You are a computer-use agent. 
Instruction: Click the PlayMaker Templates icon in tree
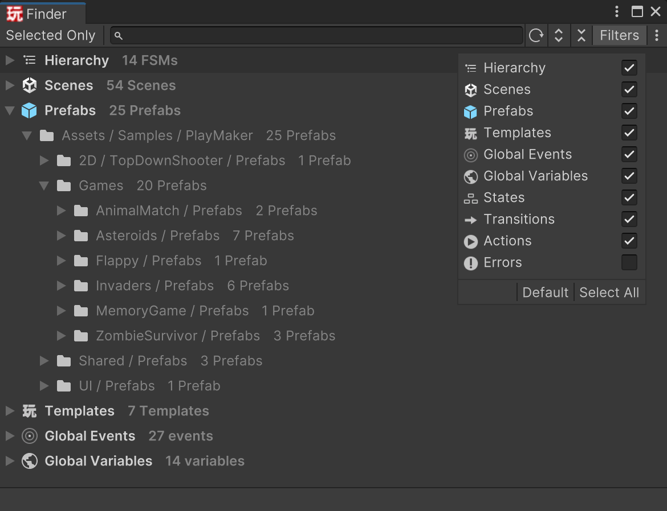[29, 411]
